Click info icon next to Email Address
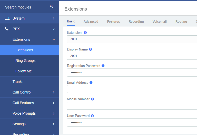 point(91,82)
